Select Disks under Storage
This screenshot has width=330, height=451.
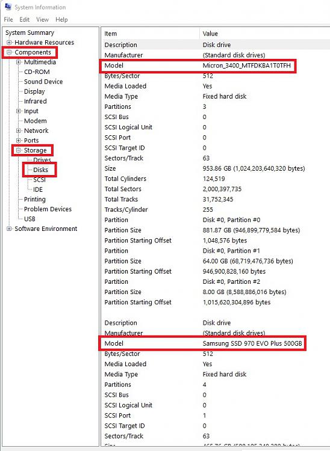[40, 170]
